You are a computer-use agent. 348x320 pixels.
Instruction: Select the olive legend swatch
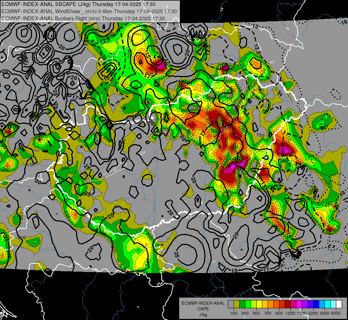237,304
